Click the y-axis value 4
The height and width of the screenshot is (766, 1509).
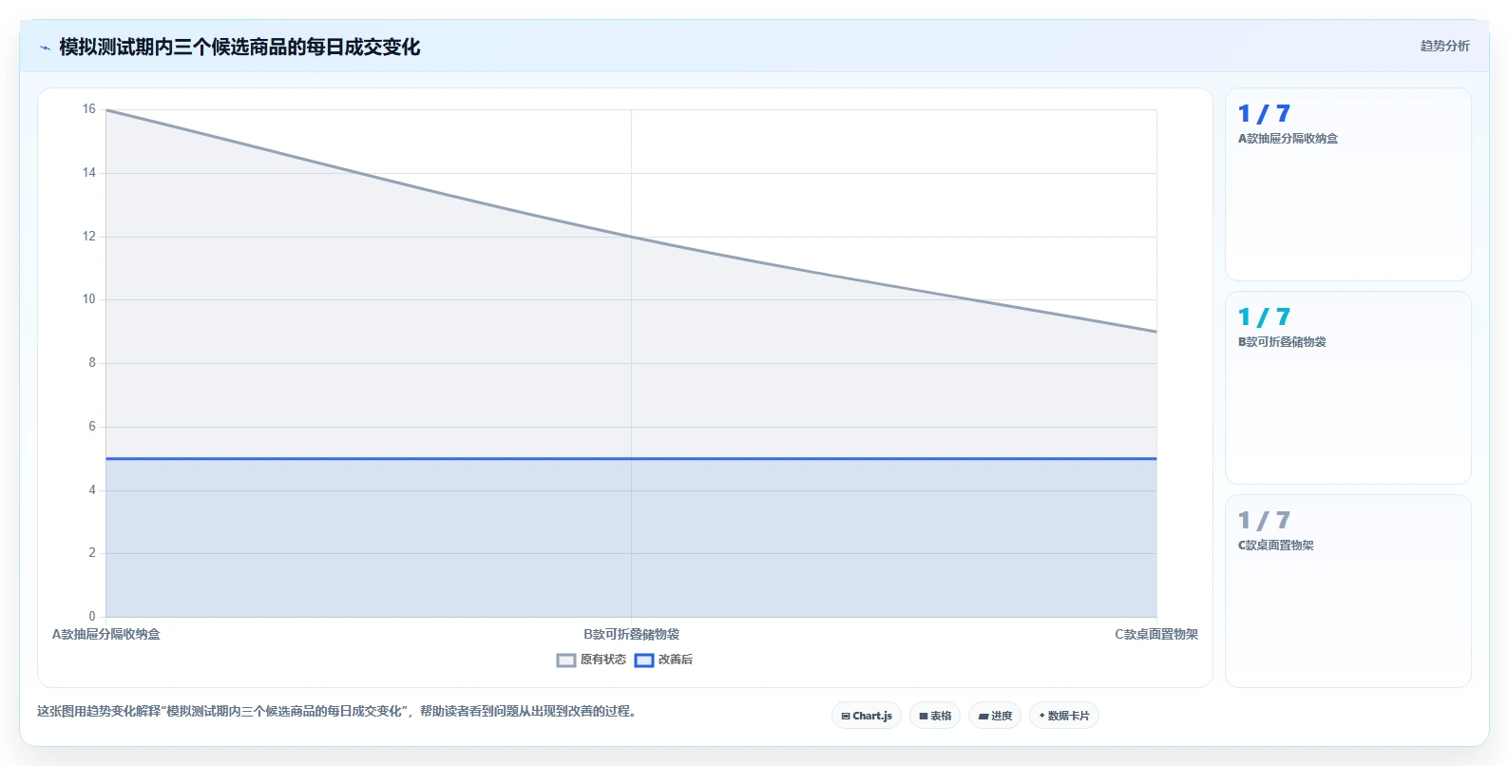coord(92,490)
